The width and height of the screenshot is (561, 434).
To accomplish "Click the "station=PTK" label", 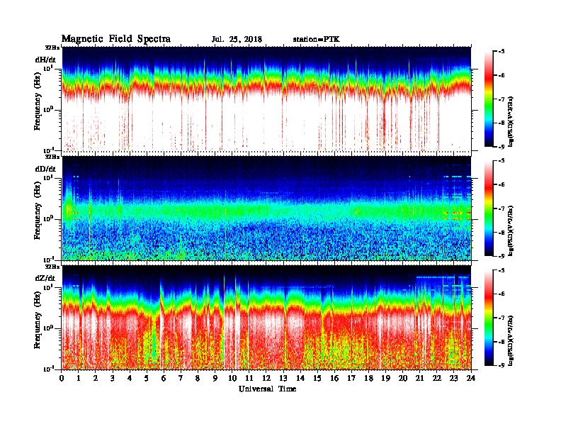I will tap(317, 40).
